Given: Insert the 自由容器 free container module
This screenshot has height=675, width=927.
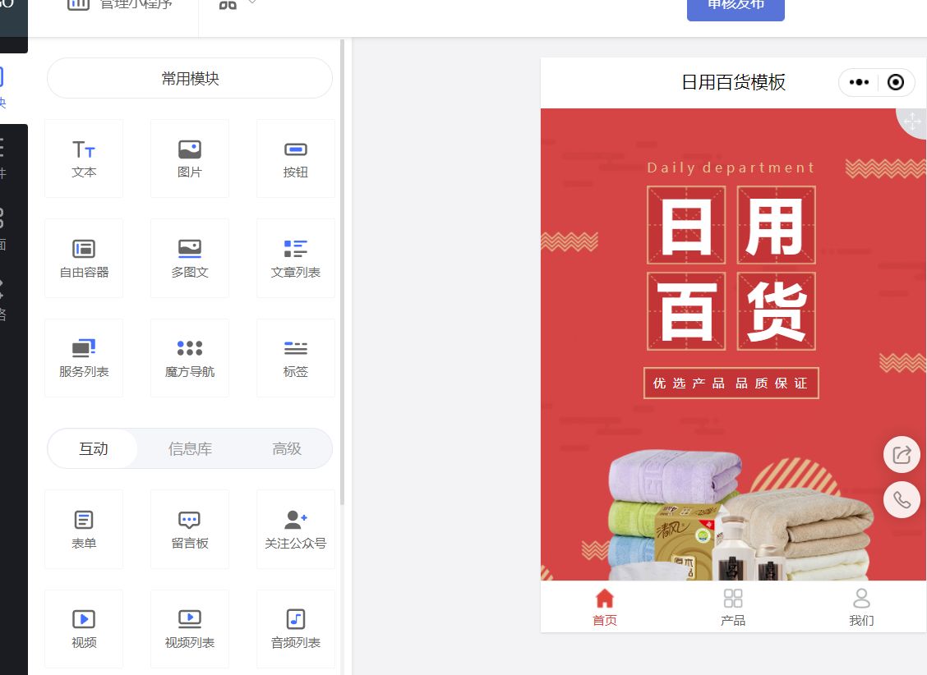Looking at the screenshot, I should click(84, 258).
